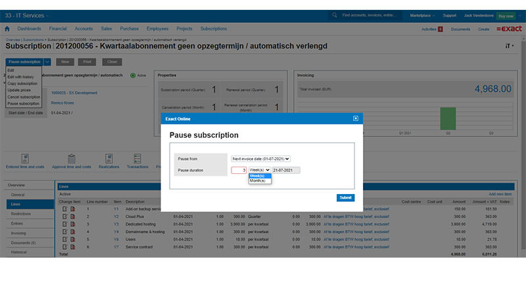Screen dimensions: 526x295
Task: Click the blue Pause subscription button
Action: [24, 62]
